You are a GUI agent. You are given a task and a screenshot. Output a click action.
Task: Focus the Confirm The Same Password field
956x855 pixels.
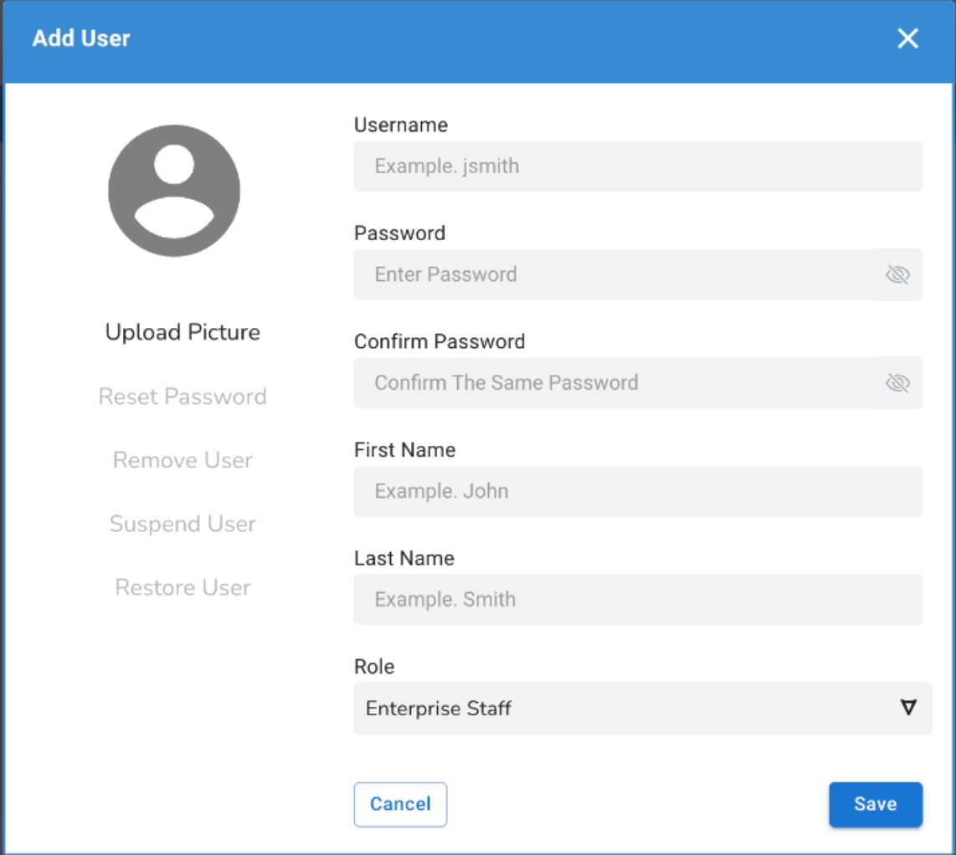(x=613, y=383)
